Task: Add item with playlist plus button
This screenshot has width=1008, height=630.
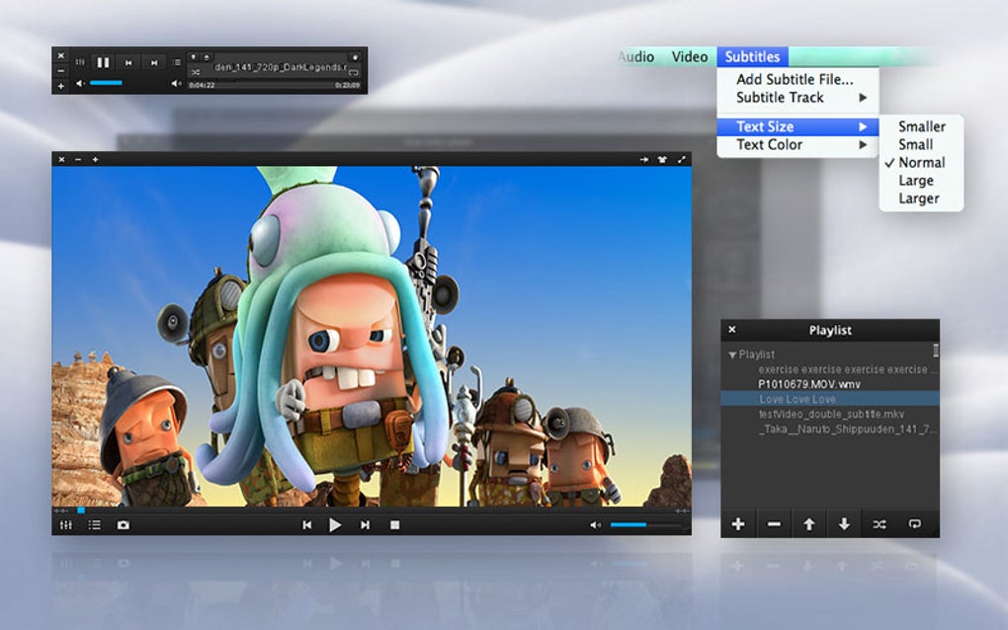Action: 738,524
